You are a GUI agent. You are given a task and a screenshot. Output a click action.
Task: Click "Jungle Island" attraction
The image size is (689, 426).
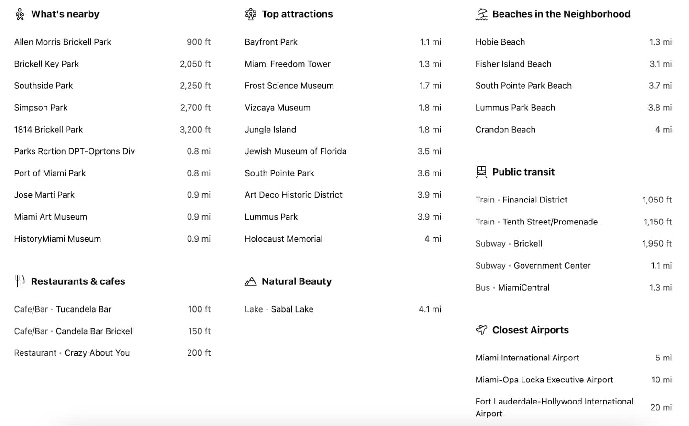[x=270, y=130]
